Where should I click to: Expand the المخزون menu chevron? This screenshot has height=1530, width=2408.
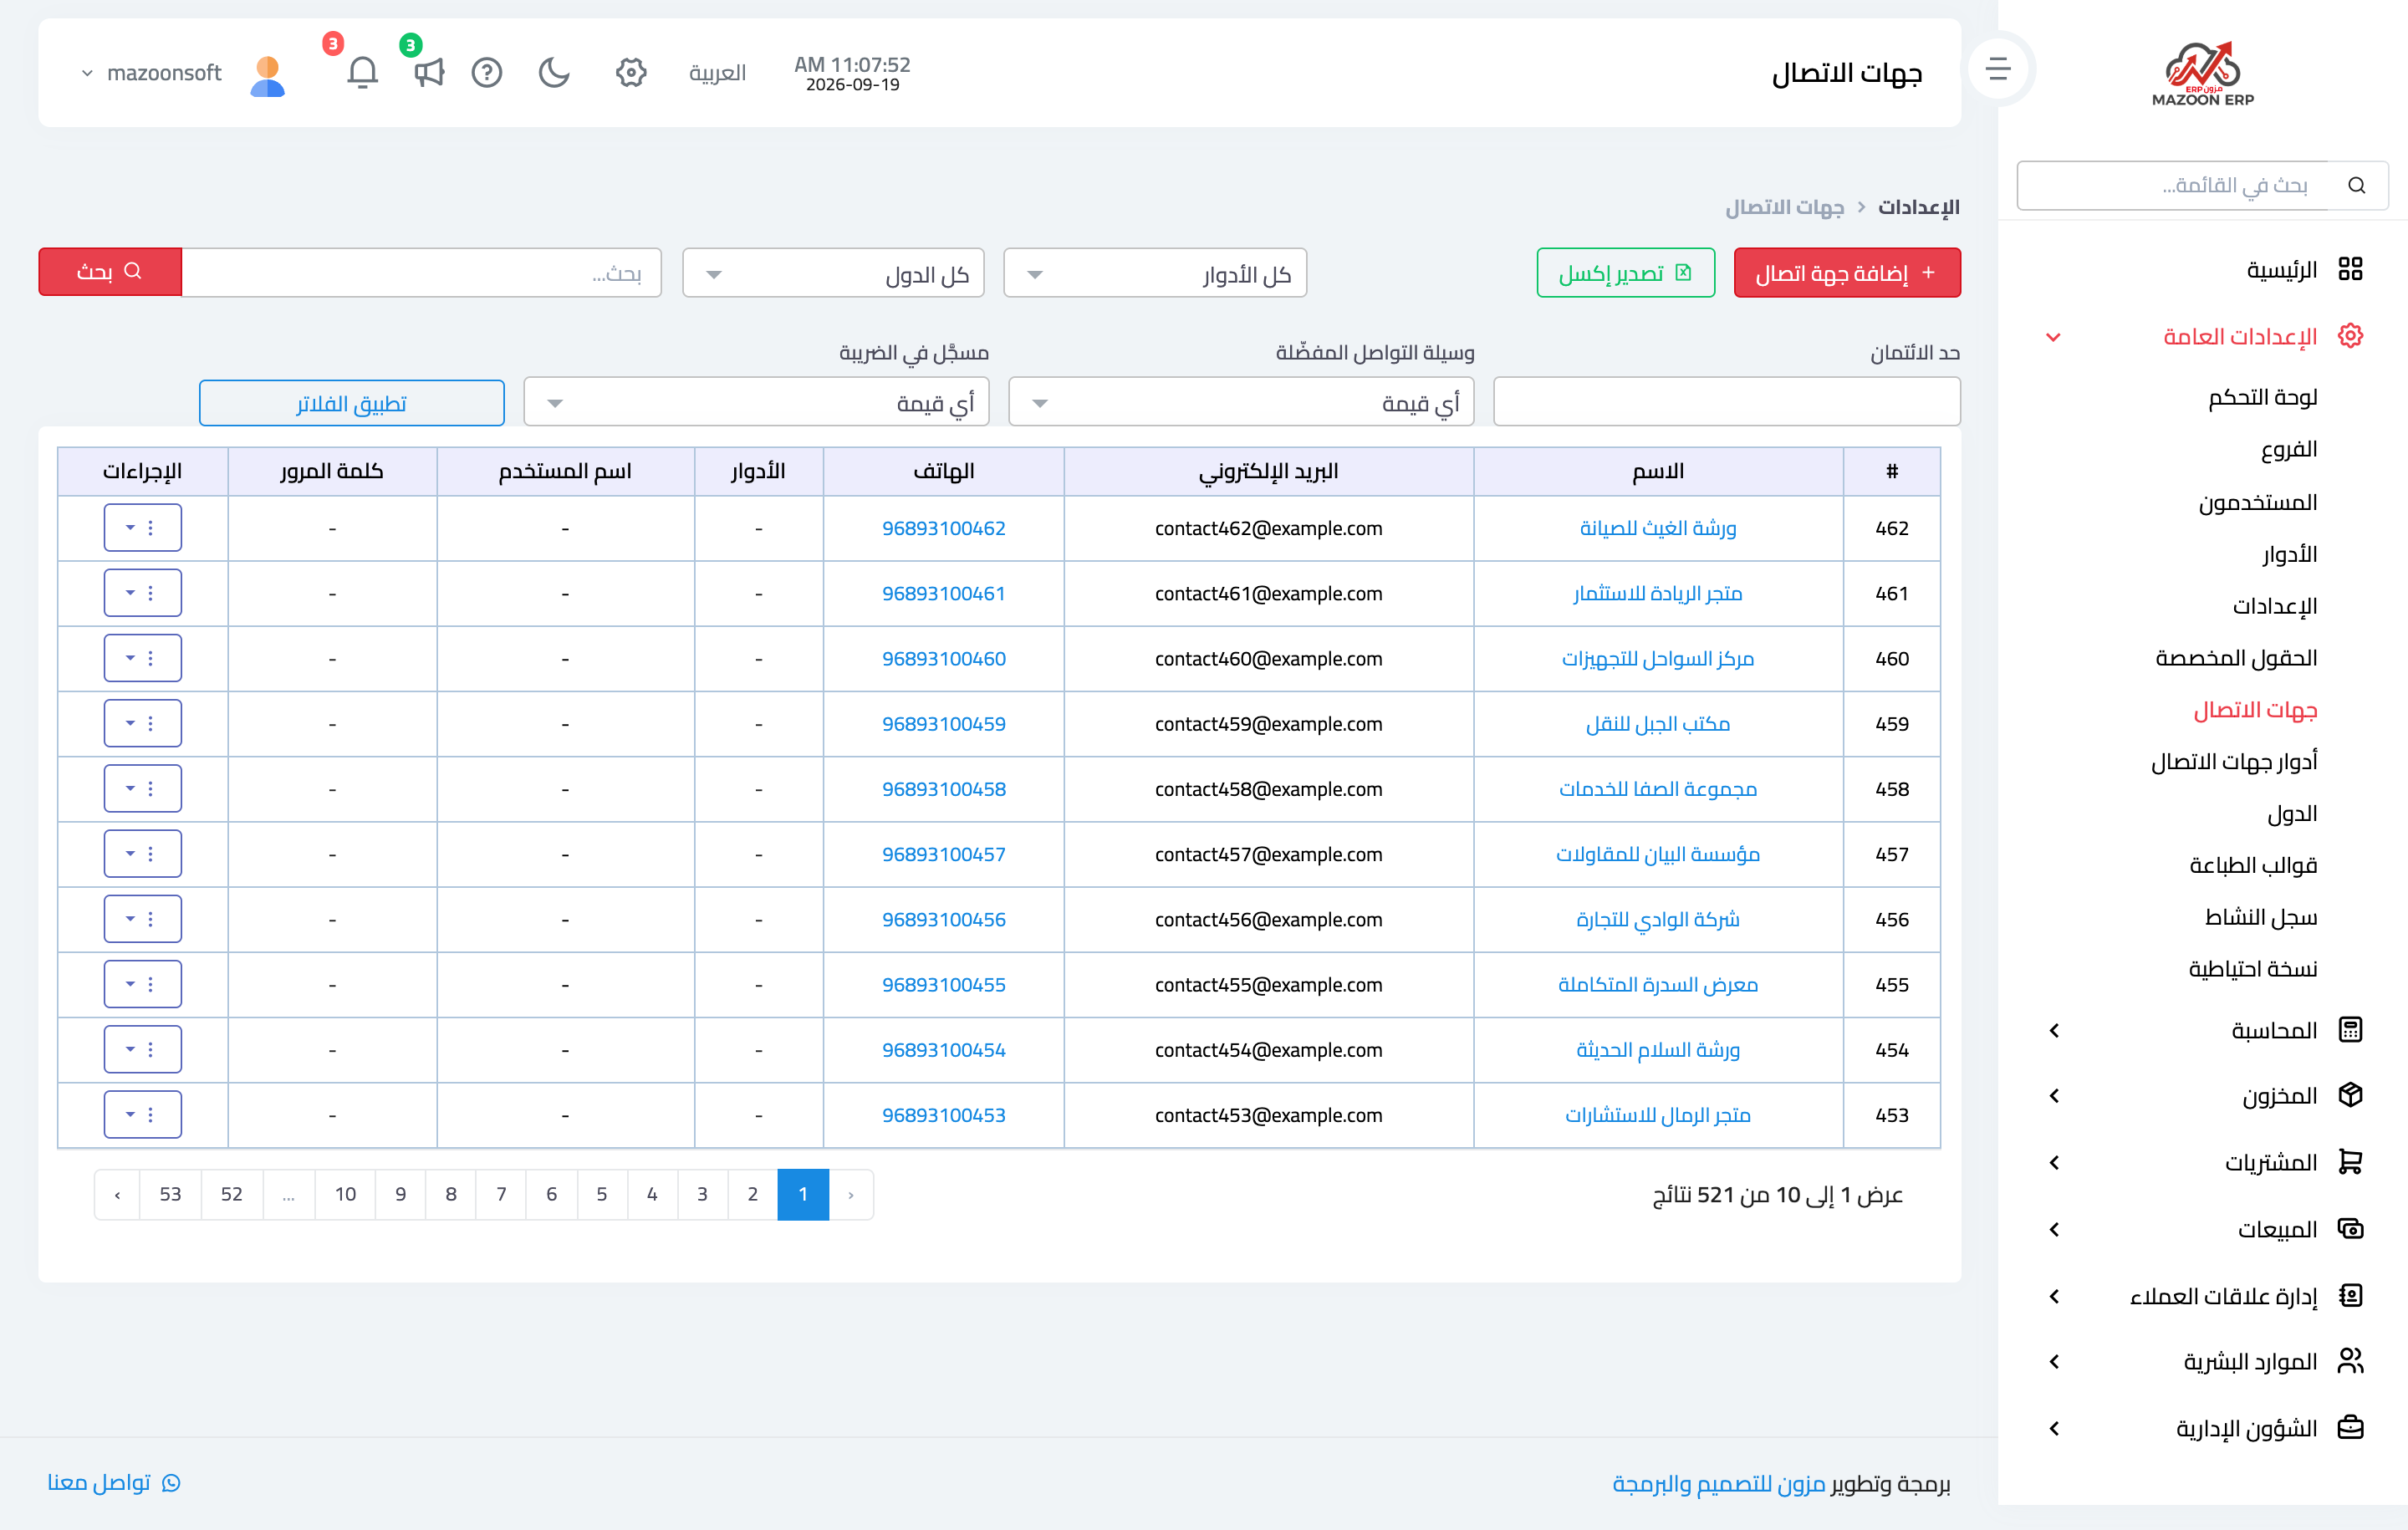(2054, 1096)
